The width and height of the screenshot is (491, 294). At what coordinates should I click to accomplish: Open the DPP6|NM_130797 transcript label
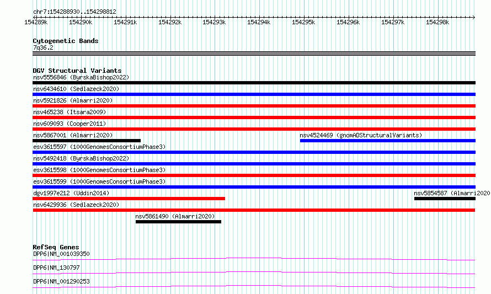[x=56, y=268]
